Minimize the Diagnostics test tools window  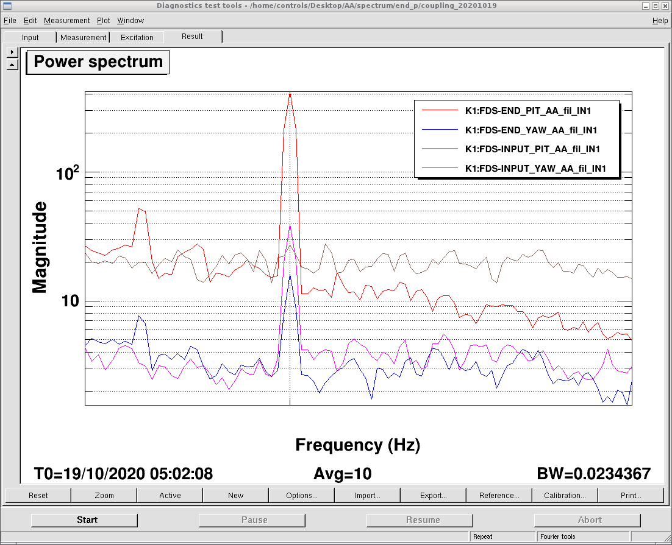[645, 5]
